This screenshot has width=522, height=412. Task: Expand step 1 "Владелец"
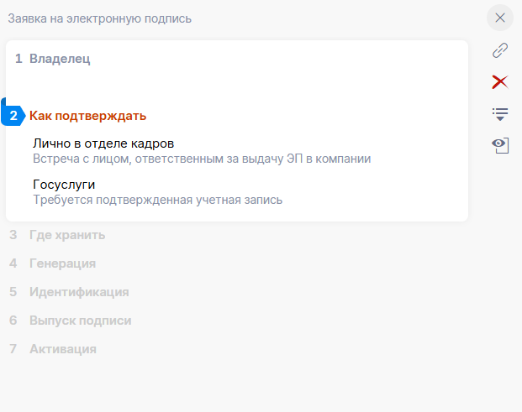[x=60, y=59]
